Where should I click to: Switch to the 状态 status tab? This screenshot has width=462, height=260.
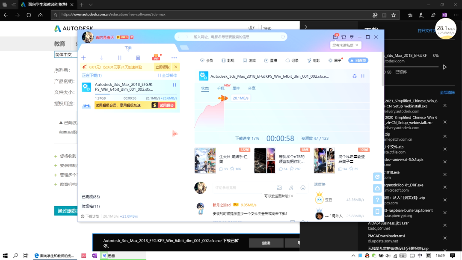pos(205,89)
